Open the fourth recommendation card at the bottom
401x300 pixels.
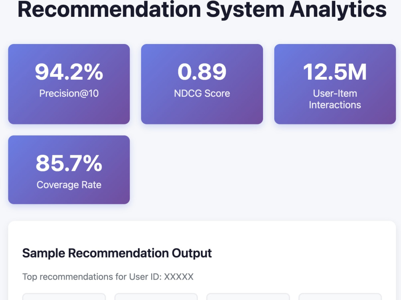pos(340,297)
